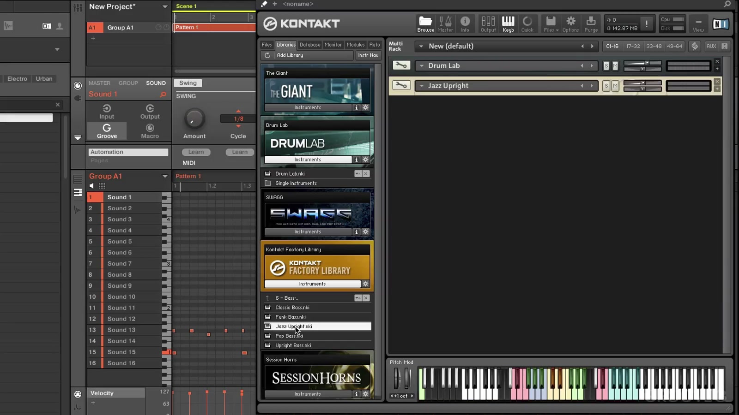Solo the Drum Lab instrument

coord(606,66)
